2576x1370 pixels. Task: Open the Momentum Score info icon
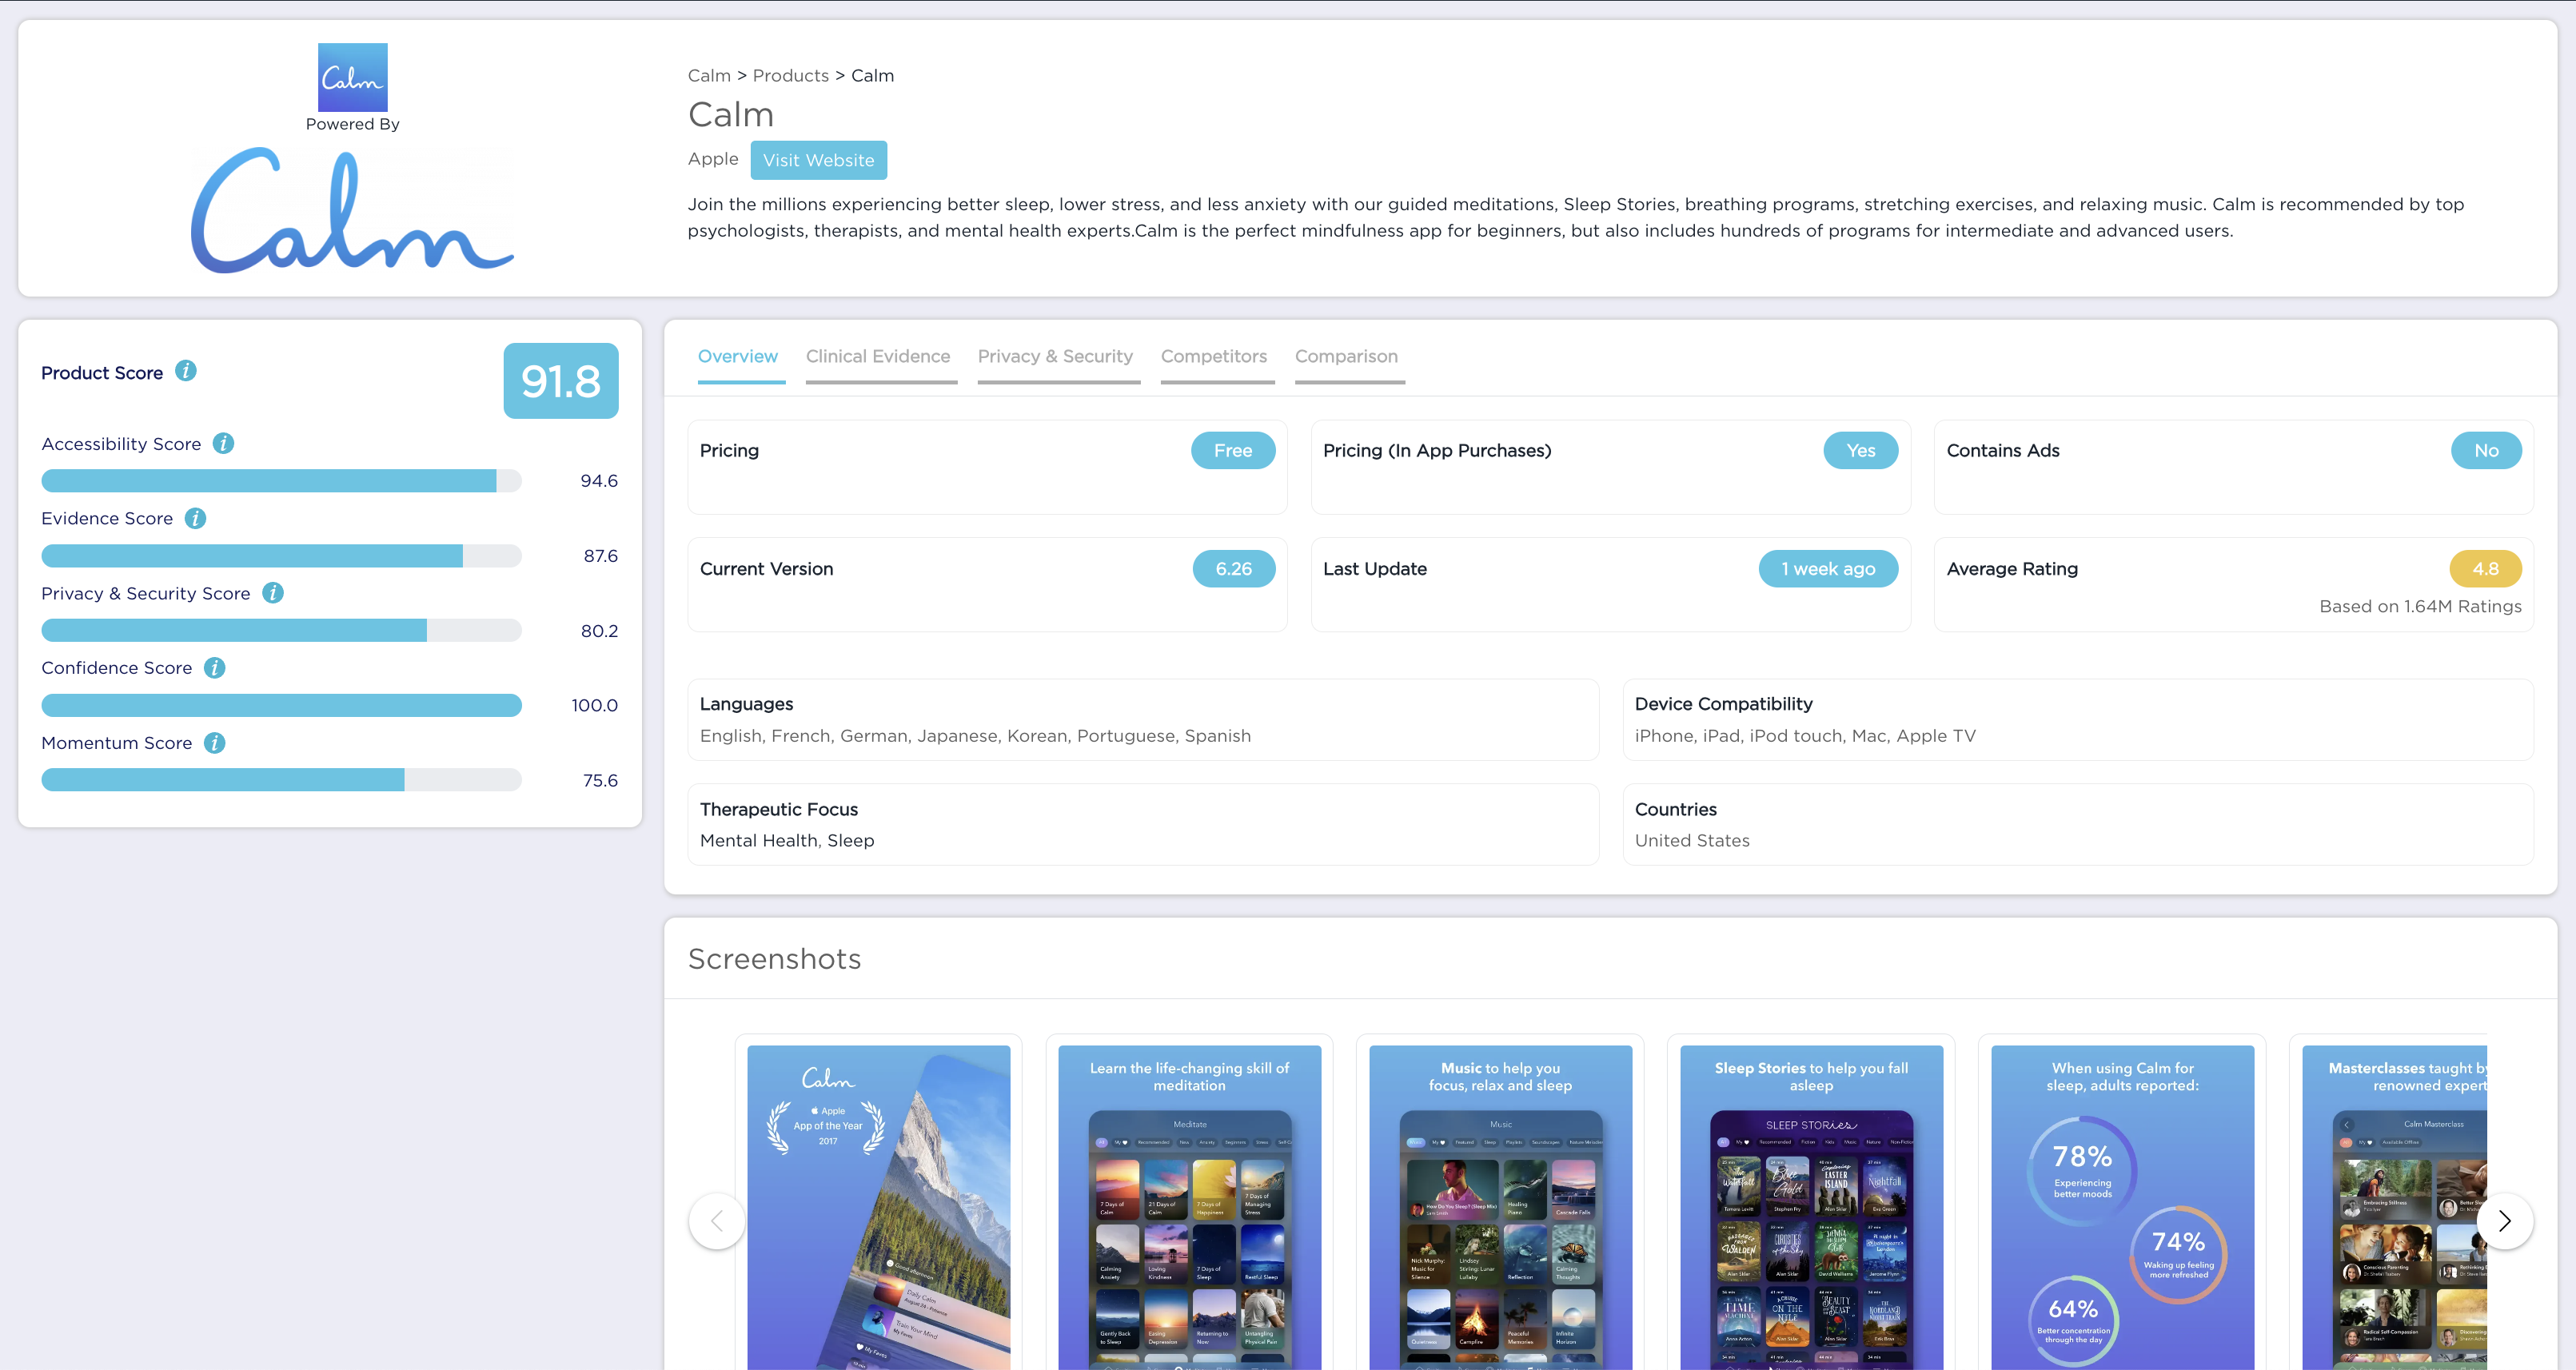tap(215, 742)
